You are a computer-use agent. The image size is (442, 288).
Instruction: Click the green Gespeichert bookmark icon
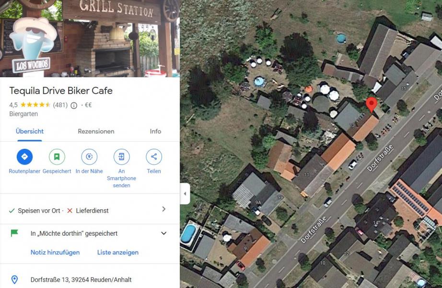coord(57,156)
